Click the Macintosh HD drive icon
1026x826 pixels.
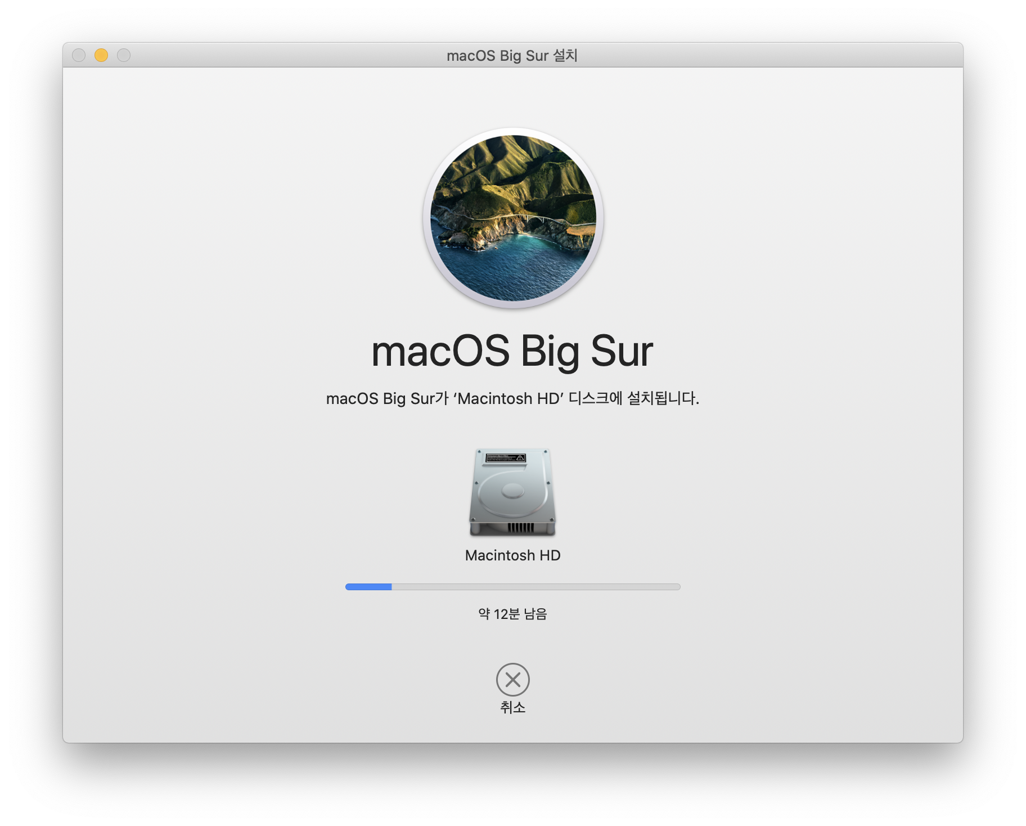point(512,492)
